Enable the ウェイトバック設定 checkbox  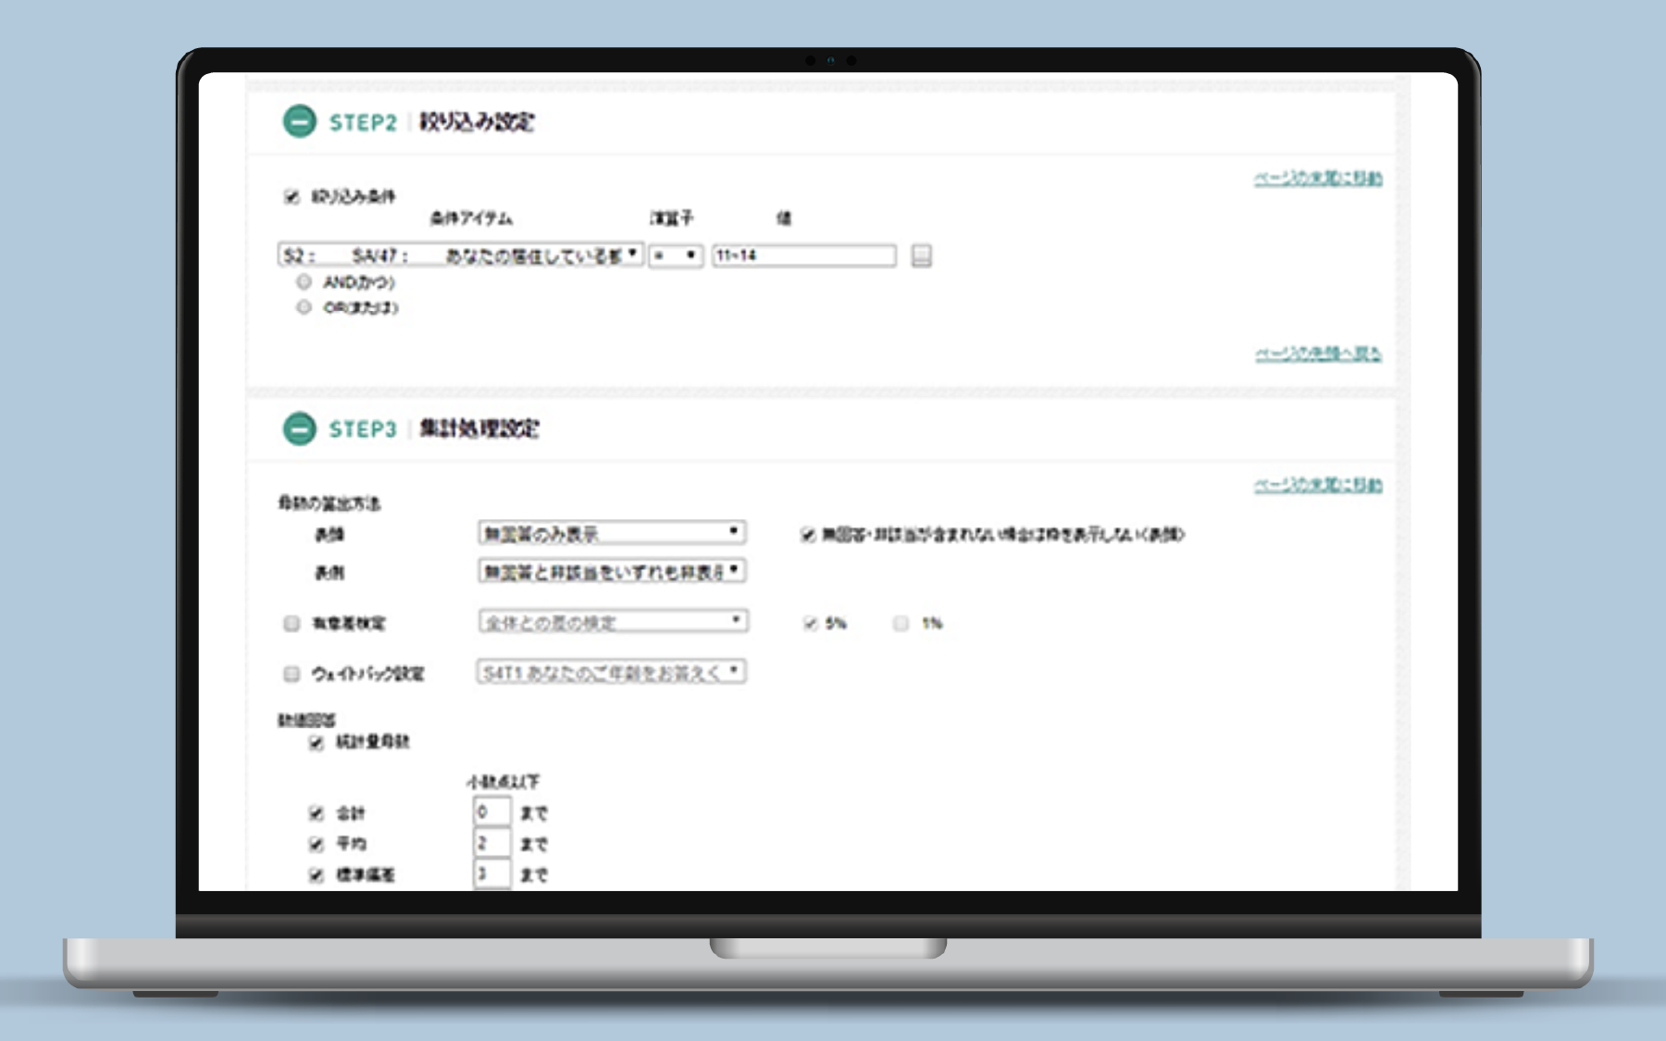tap(292, 674)
